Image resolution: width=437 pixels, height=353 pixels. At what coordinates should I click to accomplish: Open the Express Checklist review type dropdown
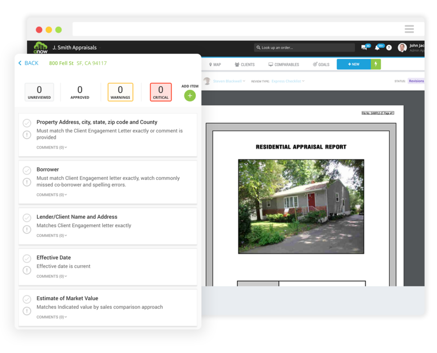288,81
